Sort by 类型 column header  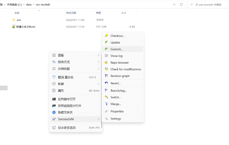point(99,13)
